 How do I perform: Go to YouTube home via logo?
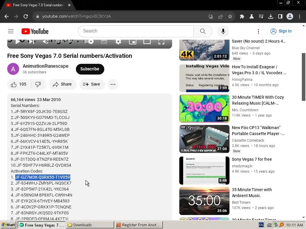click(x=35, y=31)
